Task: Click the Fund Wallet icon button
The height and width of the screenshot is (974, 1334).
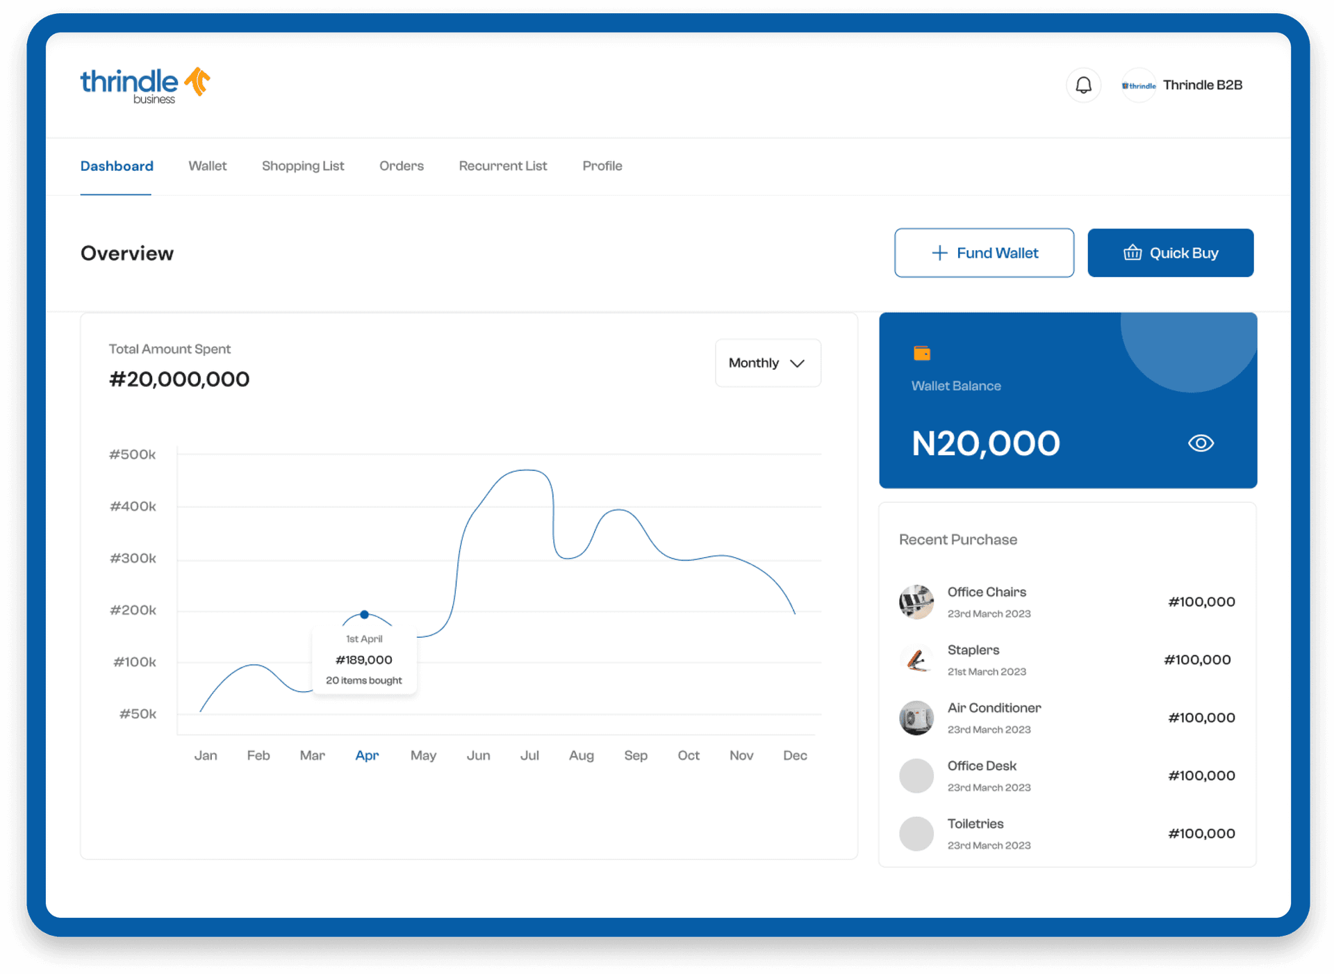Action: click(x=937, y=253)
